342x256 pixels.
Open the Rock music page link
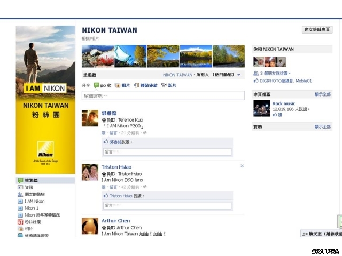coord(284,103)
